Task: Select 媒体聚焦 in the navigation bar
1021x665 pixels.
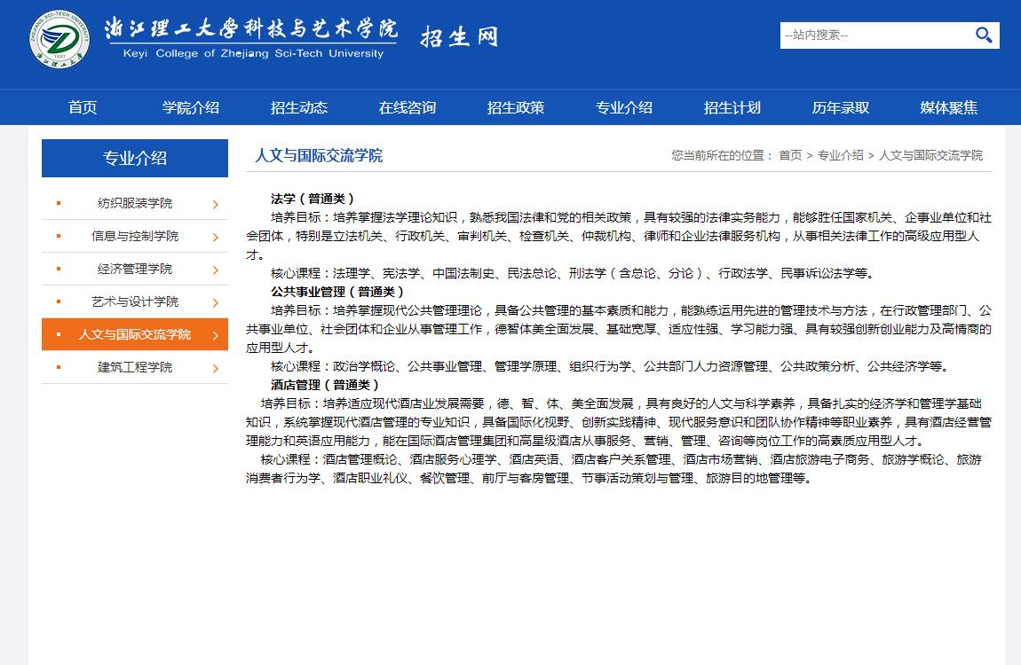Action: (949, 107)
